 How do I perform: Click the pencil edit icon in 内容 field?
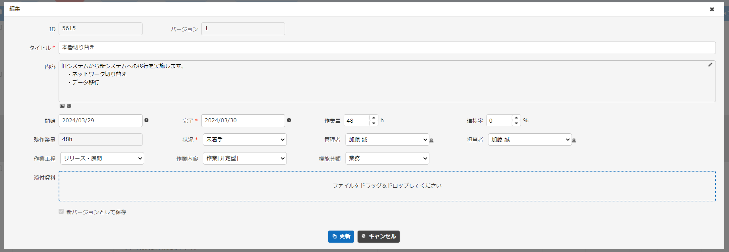point(710,65)
